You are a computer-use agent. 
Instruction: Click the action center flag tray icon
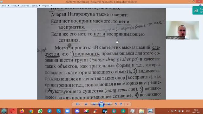click(x=176, y=111)
